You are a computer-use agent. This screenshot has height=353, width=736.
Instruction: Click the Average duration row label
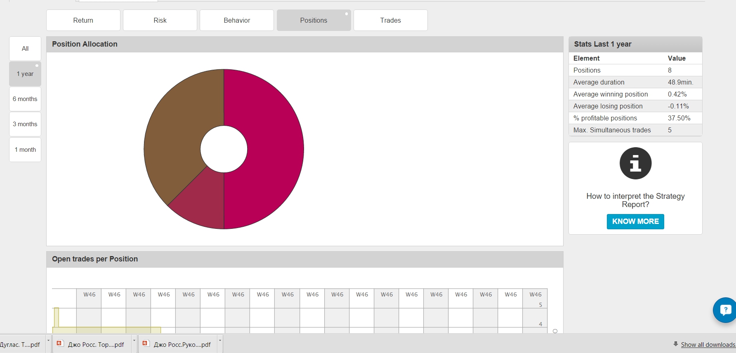point(599,82)
